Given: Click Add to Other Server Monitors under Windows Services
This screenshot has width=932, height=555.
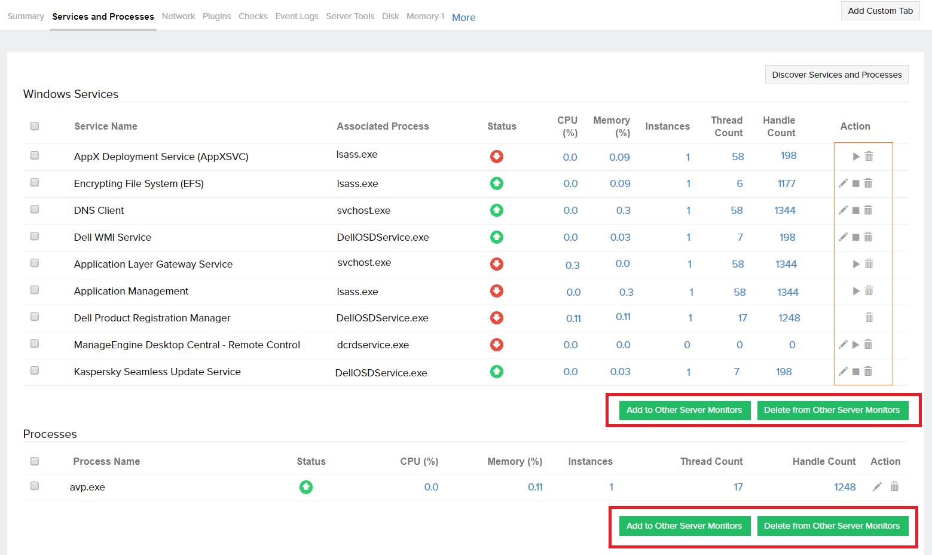Looking at the screenshot, I should coord(685,410).
